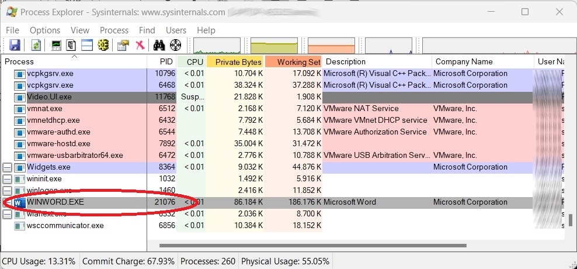This screenshot has height=269, width=577.
Task: Click the icon next to vmware-hostd.exe
Action: 19,144
